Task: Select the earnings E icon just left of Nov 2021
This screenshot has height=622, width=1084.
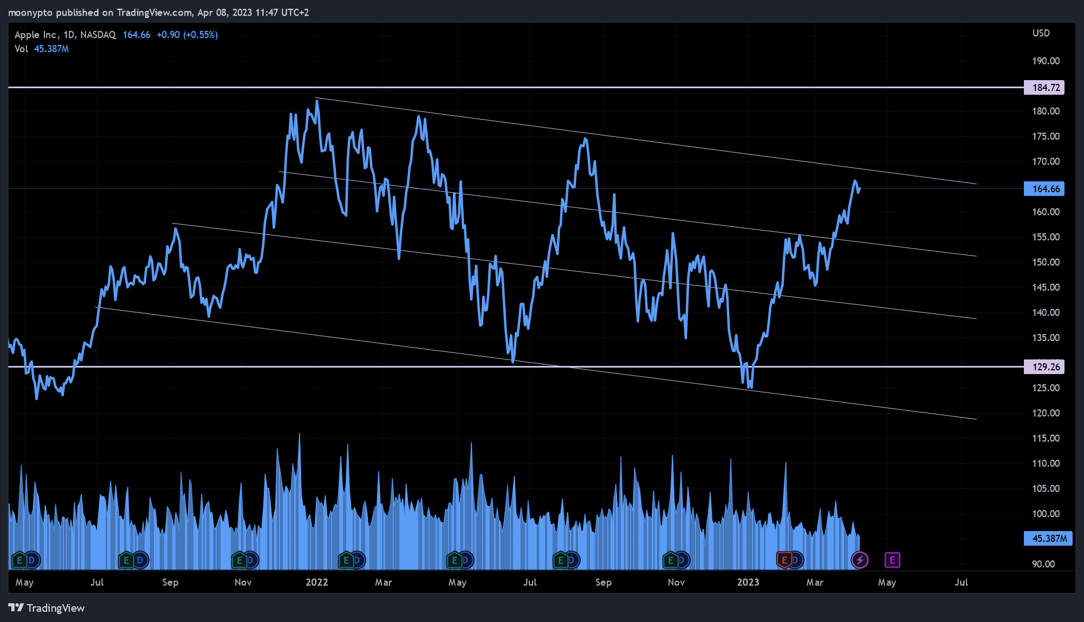Action: (x=239, y=560)
